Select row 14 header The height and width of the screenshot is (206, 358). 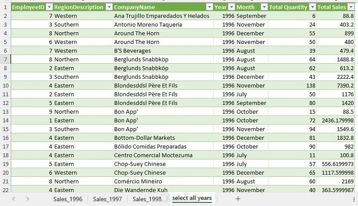pos(5,120)
